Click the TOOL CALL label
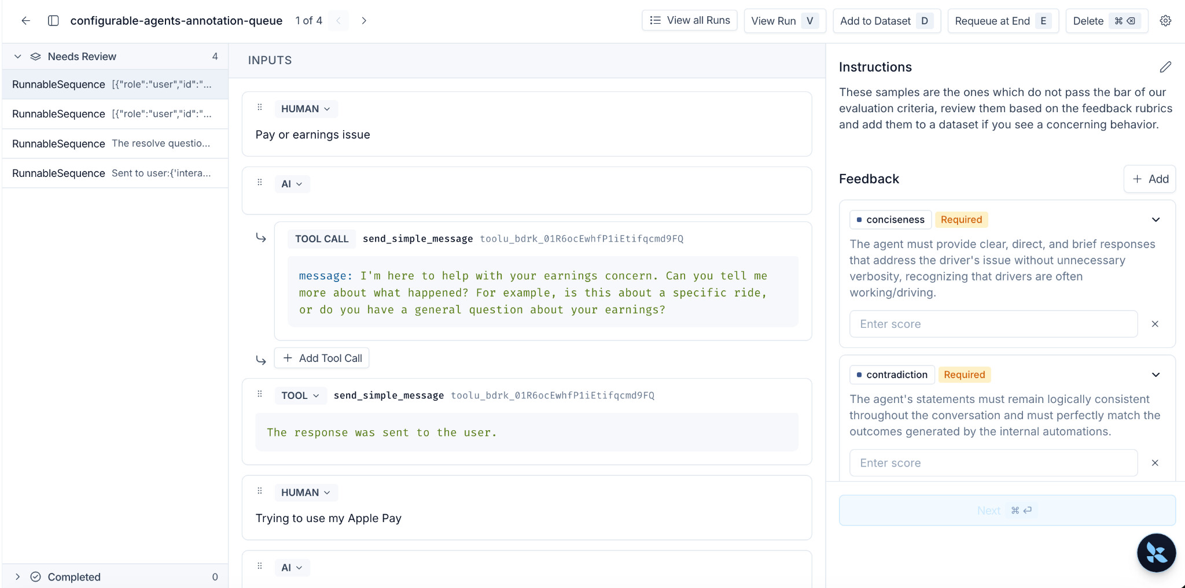 point(322,239)
